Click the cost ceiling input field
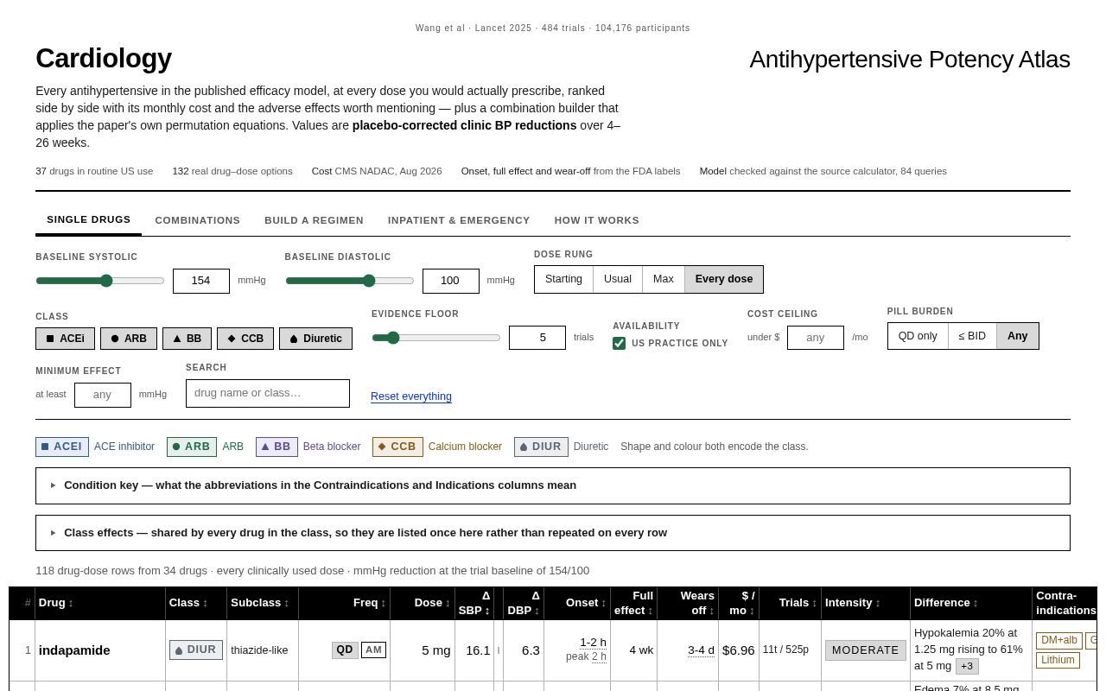Image resolution: width=1106 pixels, height=691 pixels. 816,338
